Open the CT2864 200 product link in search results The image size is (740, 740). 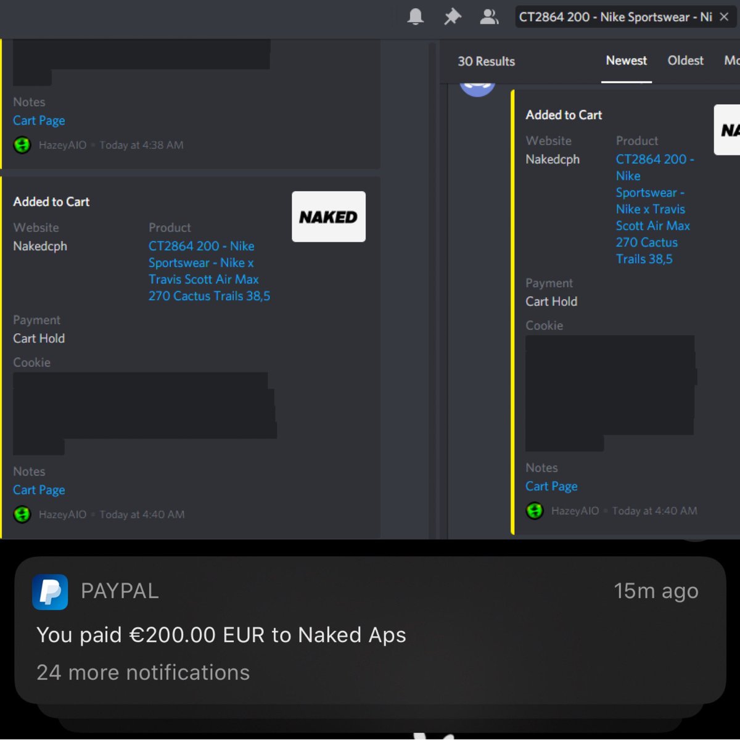(654, 209)
